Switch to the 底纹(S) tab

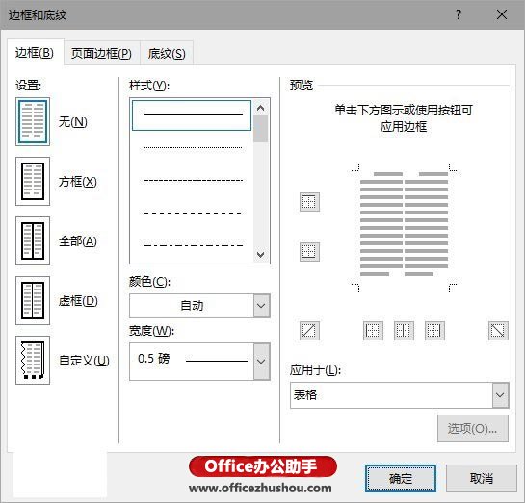[x=167, y=53]
